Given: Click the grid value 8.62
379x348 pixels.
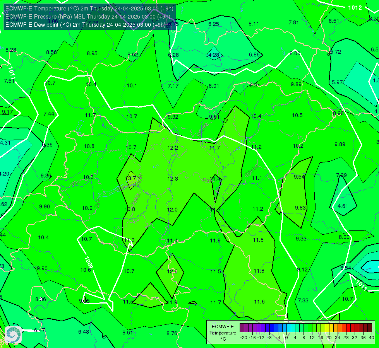Looking at the screenshot, I should pos(133,55).
